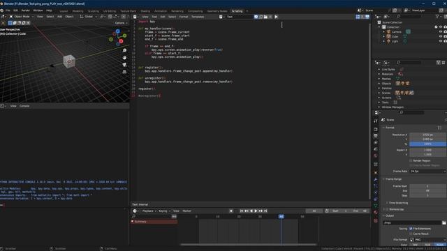The width and height of the screenshot is (447, 251).
Task: Select RGBA color mode button
Action: [439, 245]
